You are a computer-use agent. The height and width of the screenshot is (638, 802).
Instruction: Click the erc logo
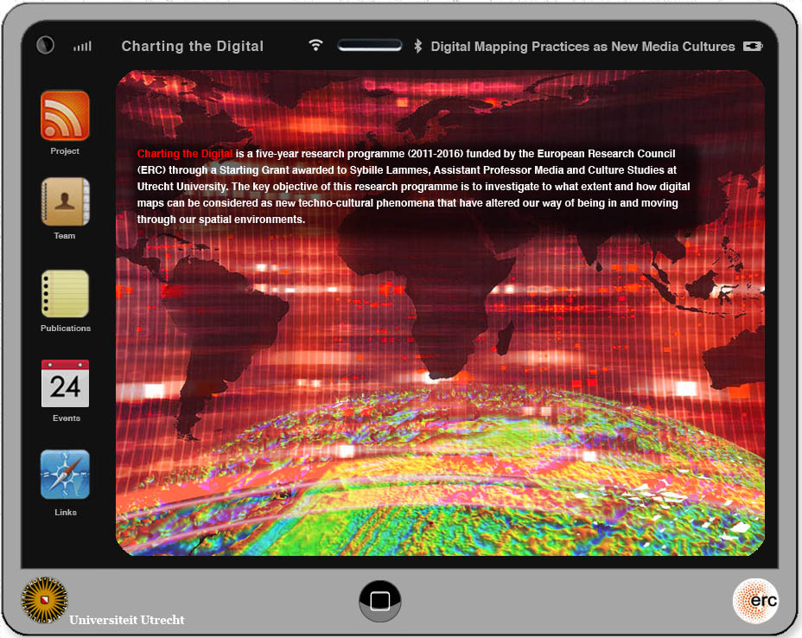point(755,601)
